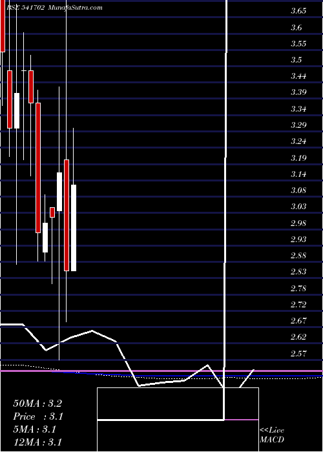The image size is (323, 452).
Task: Click the 3.39 price axis label
Action: point(298,92)
